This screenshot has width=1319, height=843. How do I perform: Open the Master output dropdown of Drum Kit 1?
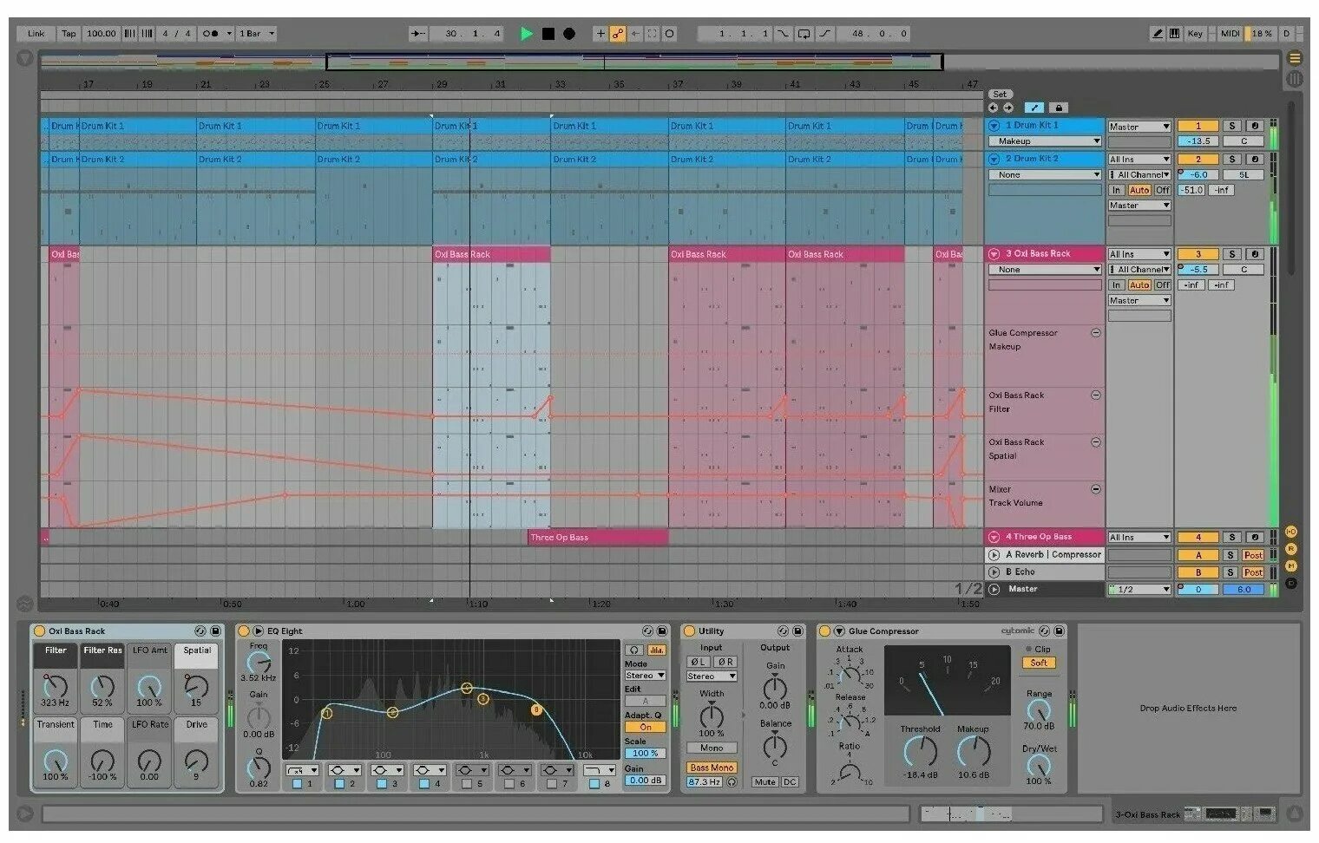click(1139, 127)
